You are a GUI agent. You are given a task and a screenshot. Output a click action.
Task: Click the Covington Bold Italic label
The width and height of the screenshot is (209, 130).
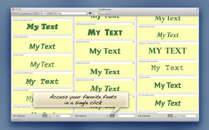pyautogui.click(x=22, y=107)
